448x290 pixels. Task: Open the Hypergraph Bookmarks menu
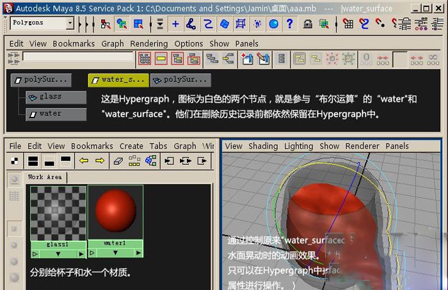74,43
